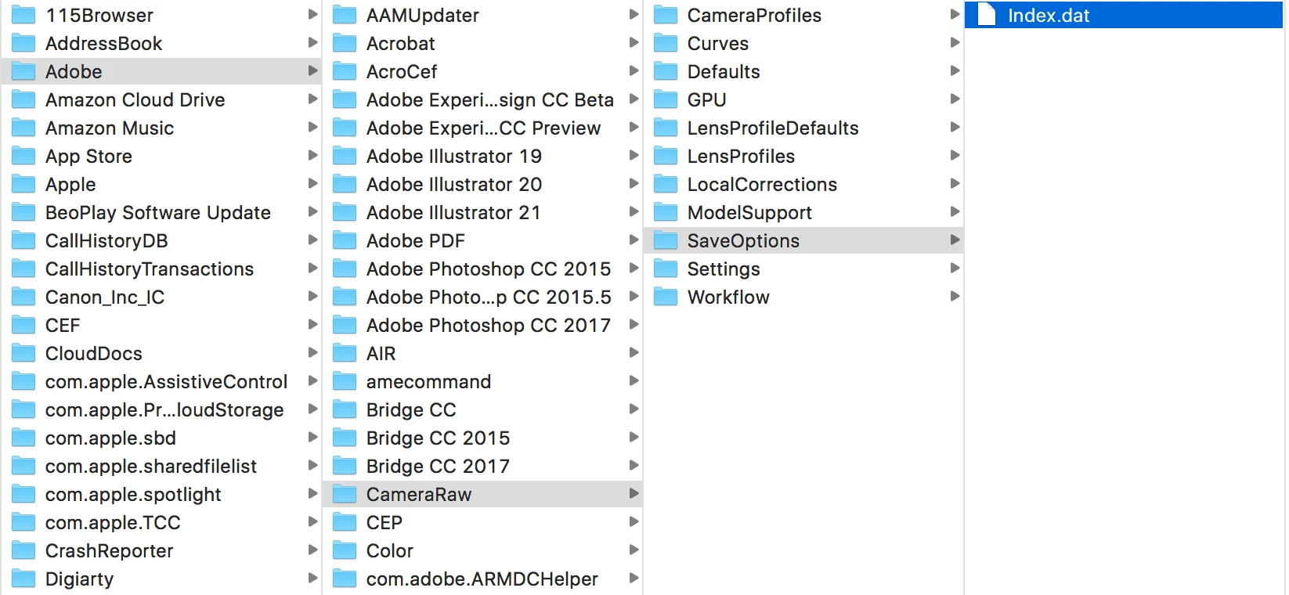Expand the CameraProfiles folder arrow
The height and width of the screenshot is (595, 1289).
point(955,14)
